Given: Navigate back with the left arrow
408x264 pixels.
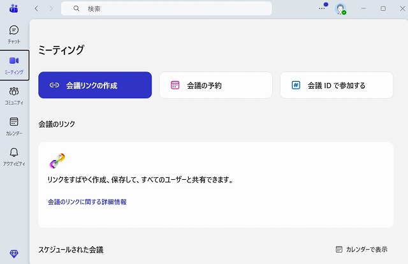Looking at the screenshot, I should [36, 9].
